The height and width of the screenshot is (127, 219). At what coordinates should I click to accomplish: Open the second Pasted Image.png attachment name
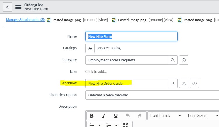(x=132, y=20)
